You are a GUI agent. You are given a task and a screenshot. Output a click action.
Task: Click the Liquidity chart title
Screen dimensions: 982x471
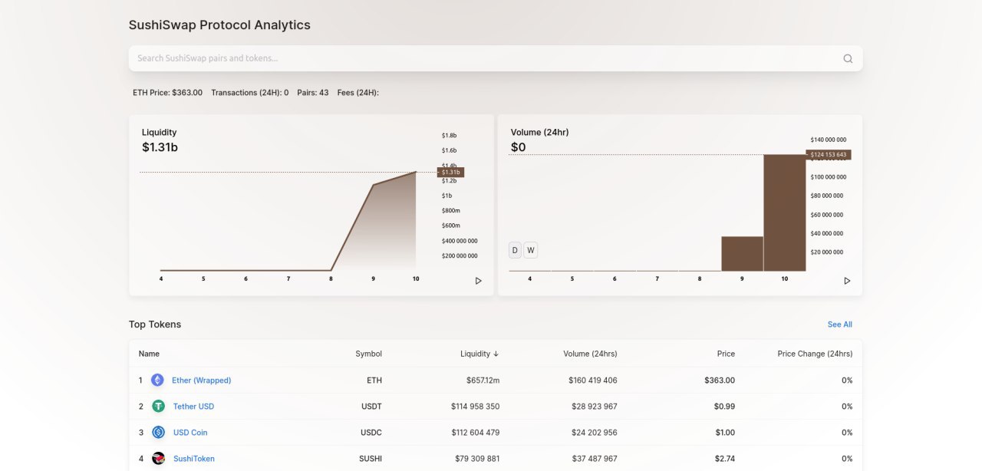(x=159, y=132)
